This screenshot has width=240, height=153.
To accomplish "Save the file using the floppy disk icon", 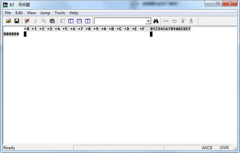I will point(17,21).
